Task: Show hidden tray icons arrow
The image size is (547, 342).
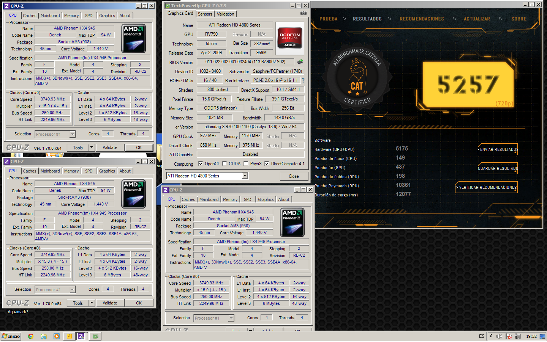Action: coord(491,336)
